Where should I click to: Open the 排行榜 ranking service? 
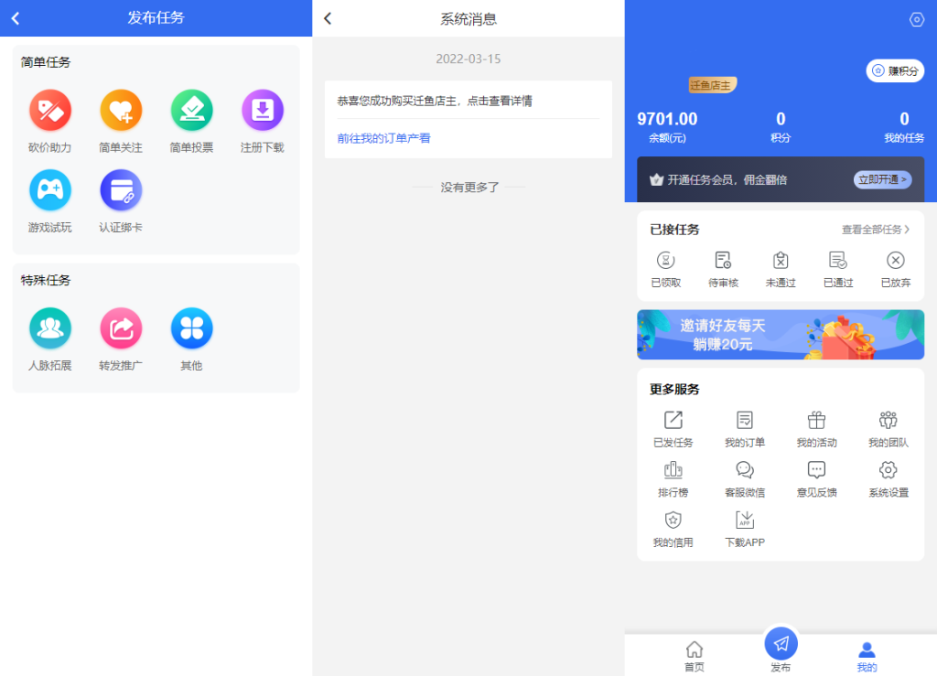tap(673, 477)
